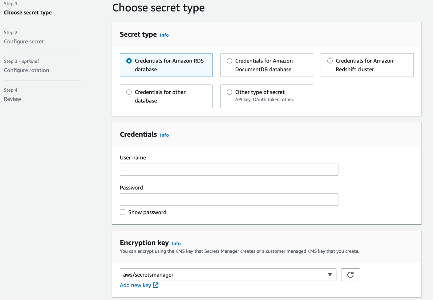
Task: Select Credentials for other database option
Action: click(129, 92)
